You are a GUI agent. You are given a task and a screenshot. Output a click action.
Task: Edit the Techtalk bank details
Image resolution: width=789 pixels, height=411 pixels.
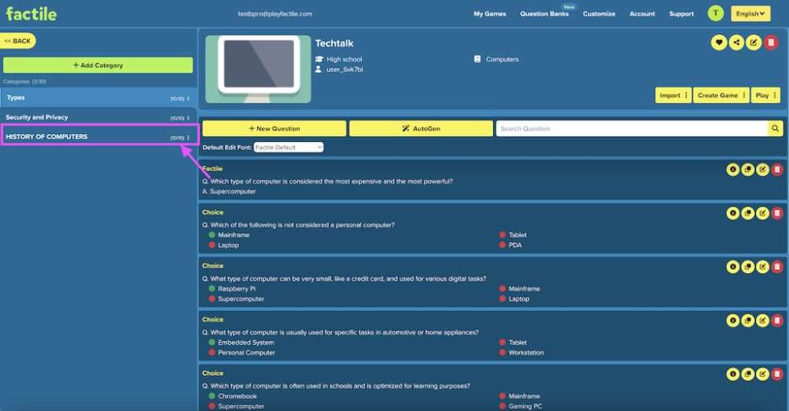tap(753, 43)
